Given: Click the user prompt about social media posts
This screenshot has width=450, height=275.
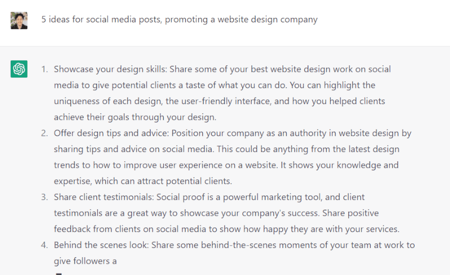Looking at the screenshot, I should point(179,20).
